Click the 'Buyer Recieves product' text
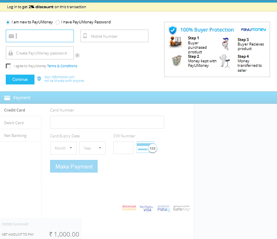 tap(250, 46)
